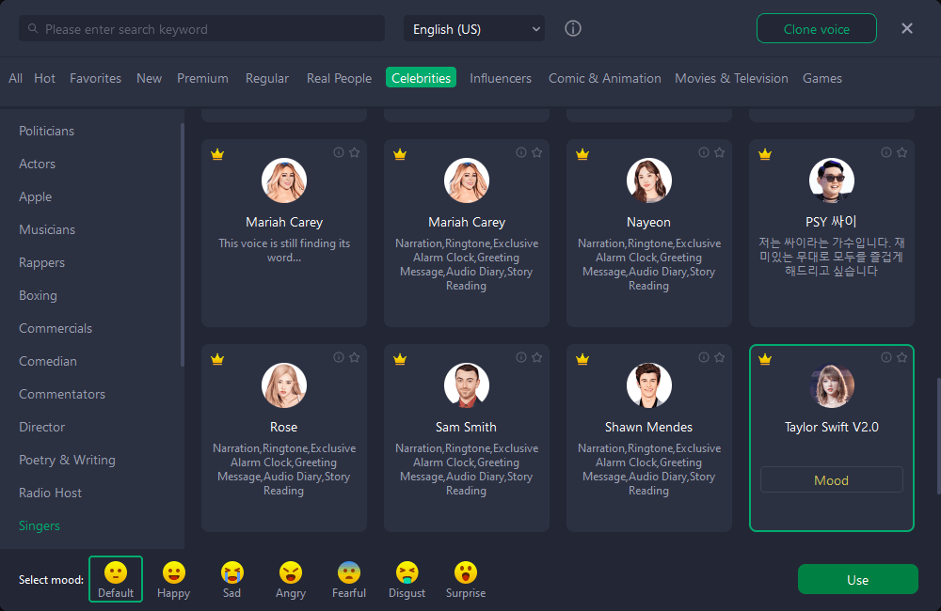941x611 pixels.
Task: Switch to the Influencers tab
Action: pos(501,78)
